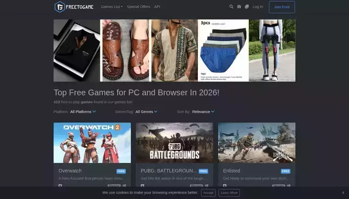Click 'Top Free Games for PC' heading
Viewport: 349px width, 199px height.
(136, 92)
